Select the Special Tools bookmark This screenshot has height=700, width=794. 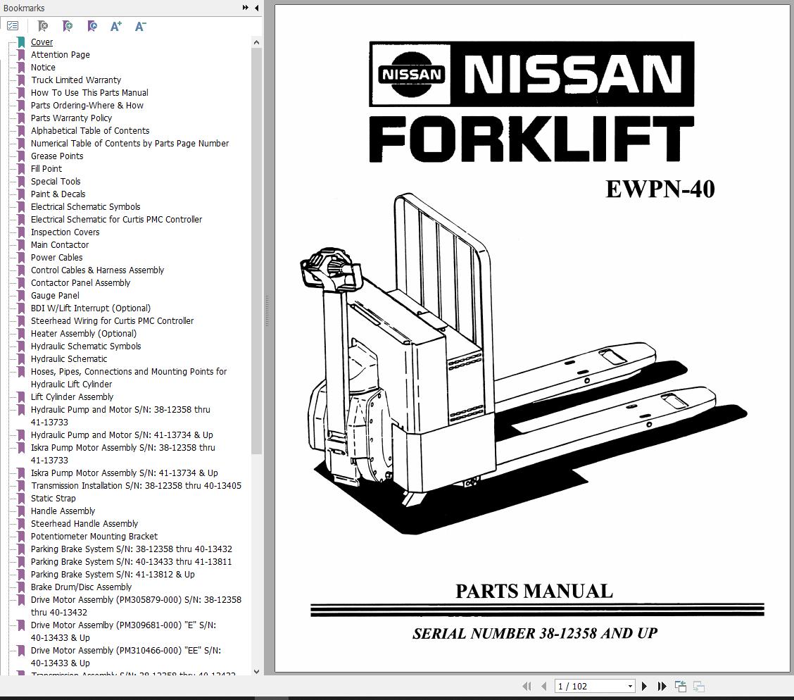click(x=56, y=181)
